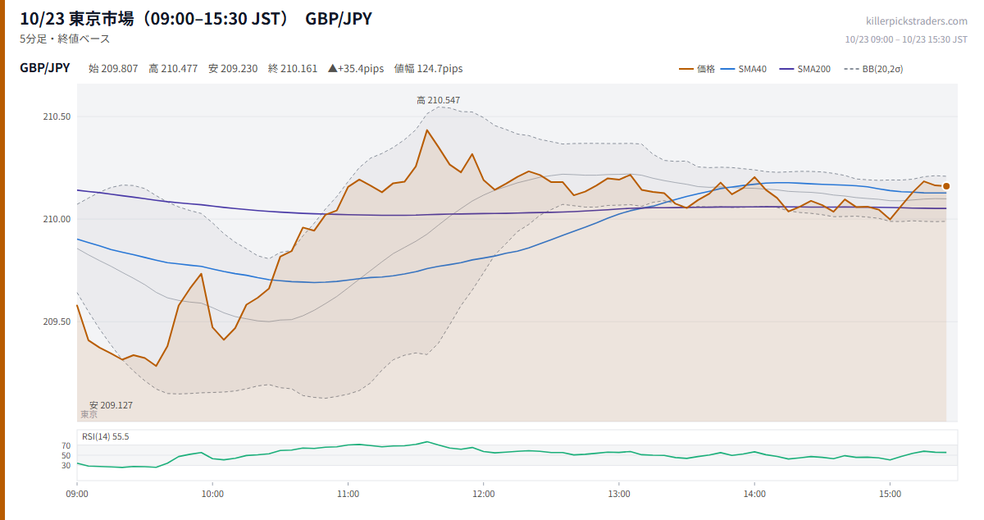Click the 14:00 time axis label
Image resolution: width=984 pixels, height=520 pixels.
(754, 494)
